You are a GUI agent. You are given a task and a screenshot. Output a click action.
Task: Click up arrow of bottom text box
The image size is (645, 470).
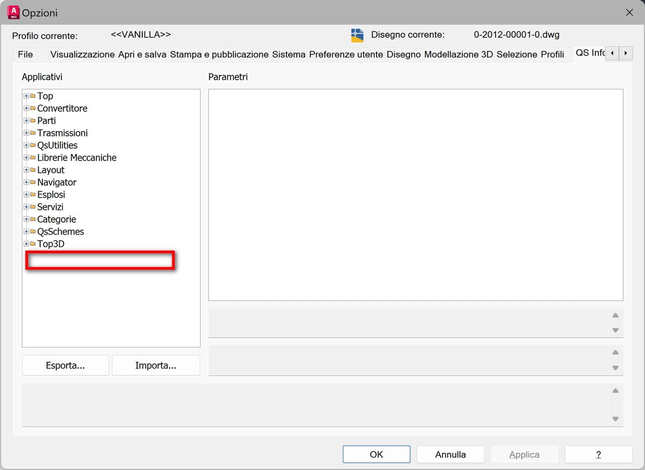(615, 391)
